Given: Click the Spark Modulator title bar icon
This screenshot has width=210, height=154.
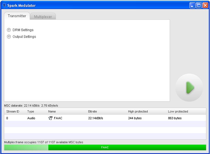Looking at the screenshot, I should [x=4, y=5].
